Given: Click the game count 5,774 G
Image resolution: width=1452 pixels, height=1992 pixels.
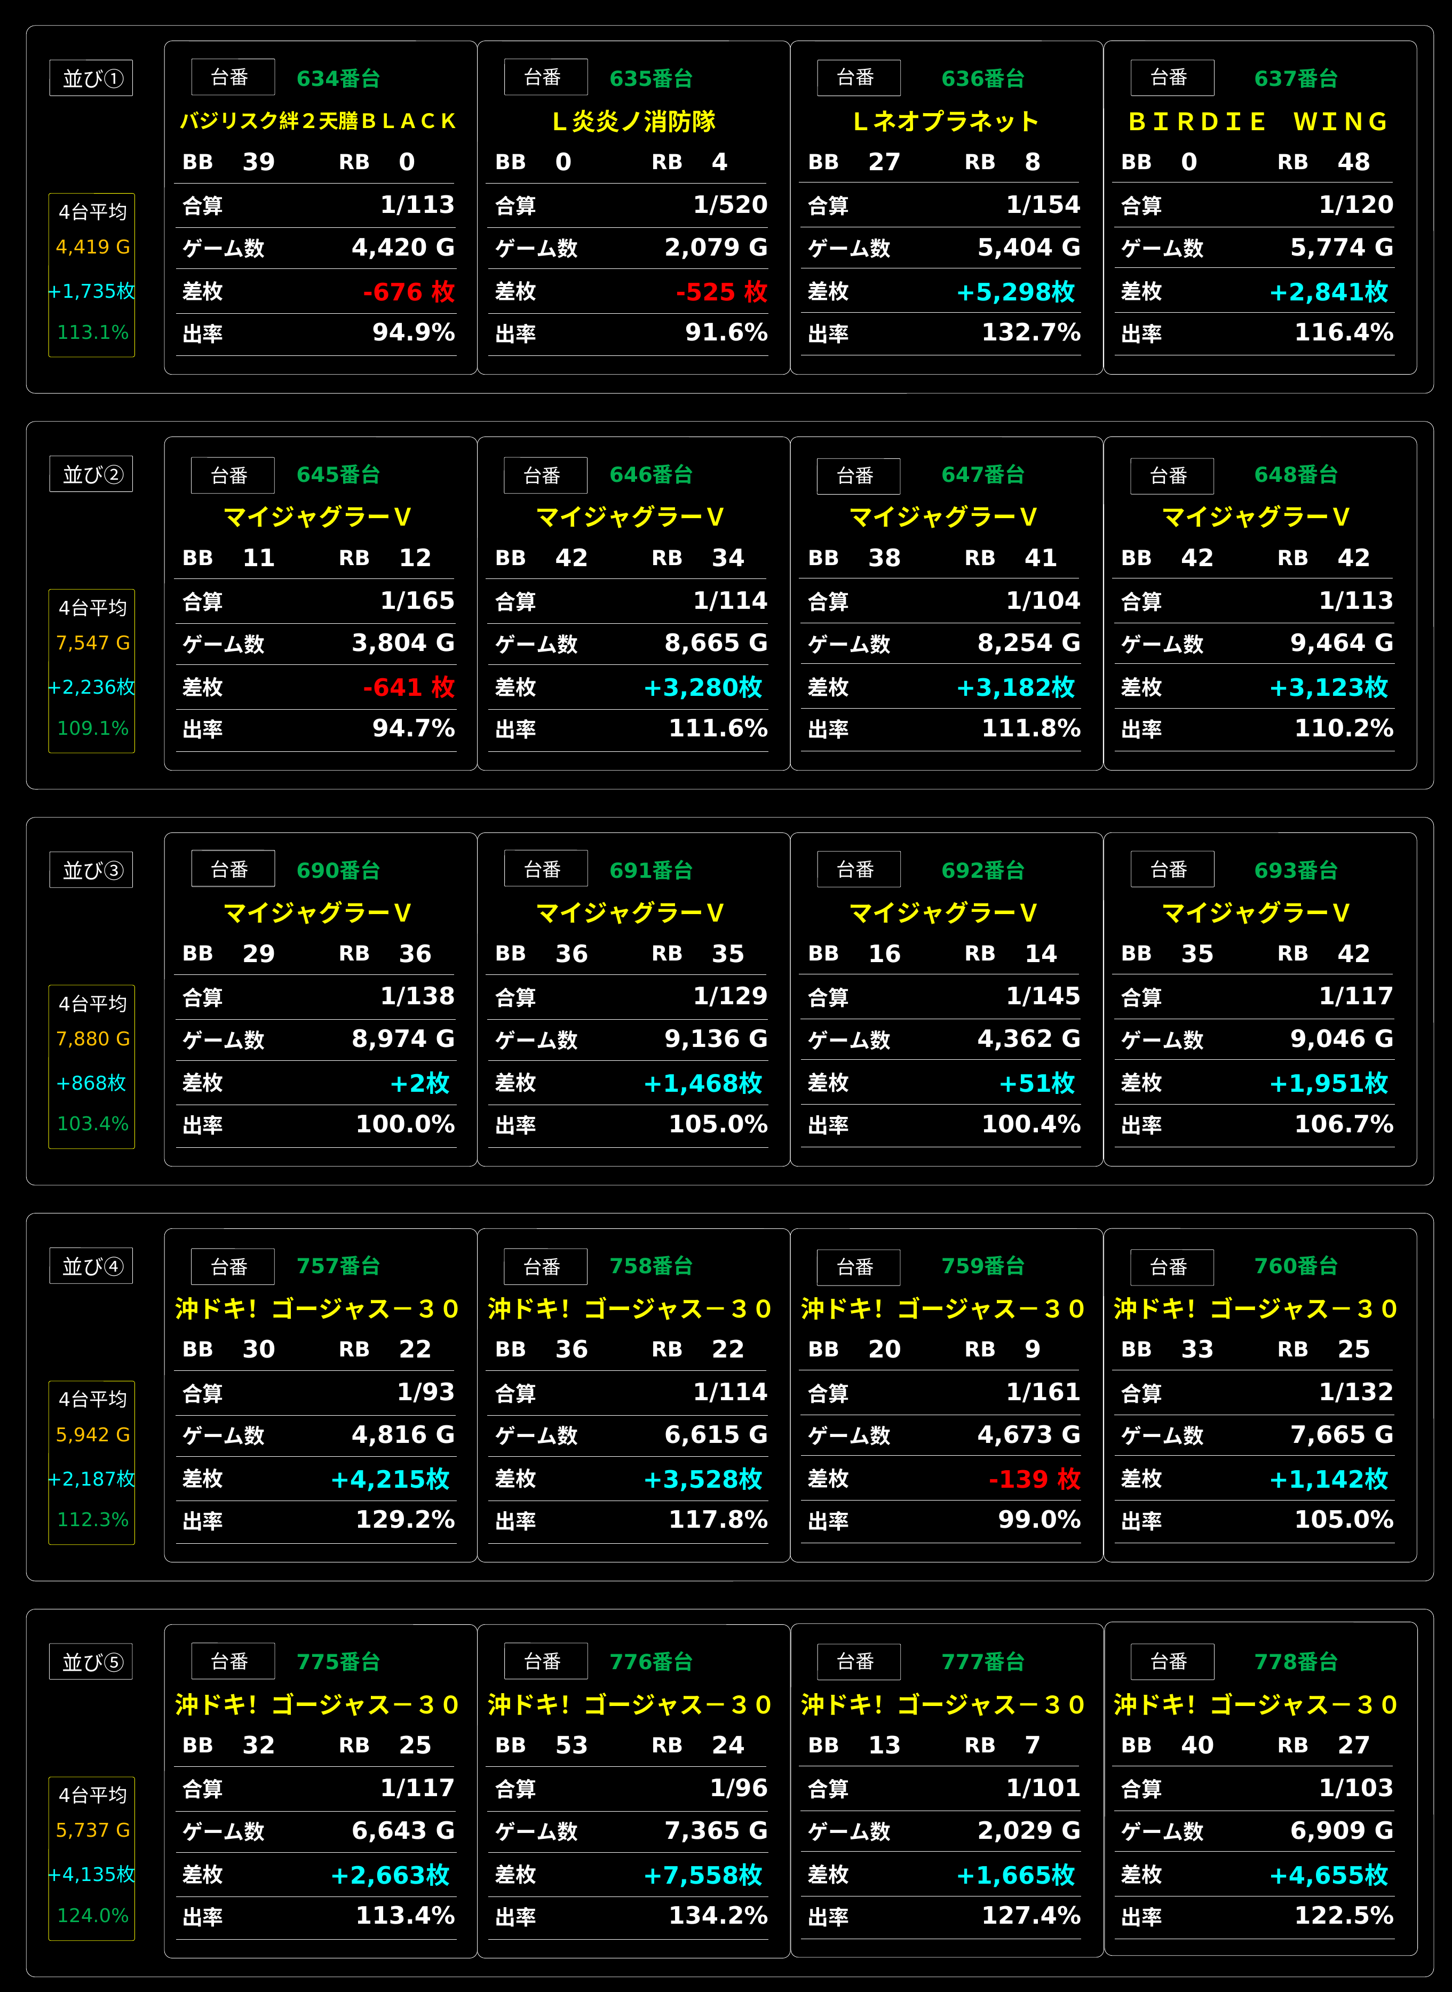Looking at the screenshot, I should tap(1342, 248).
